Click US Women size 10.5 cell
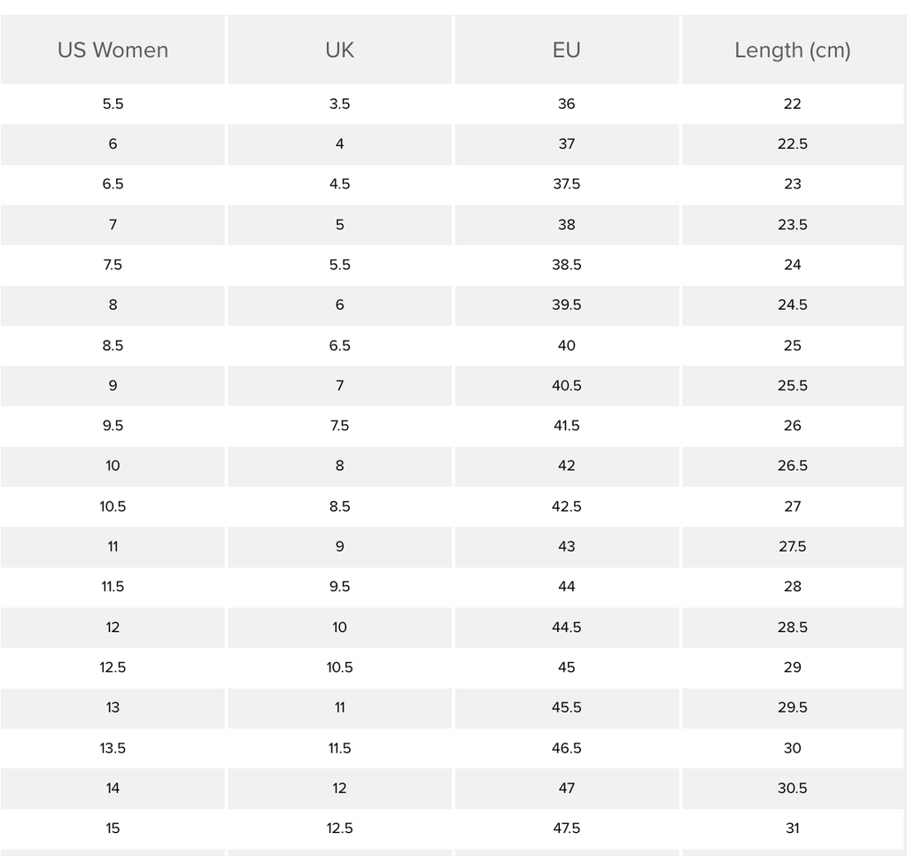This screenshot has width=907, height=856. click(112, 506)
